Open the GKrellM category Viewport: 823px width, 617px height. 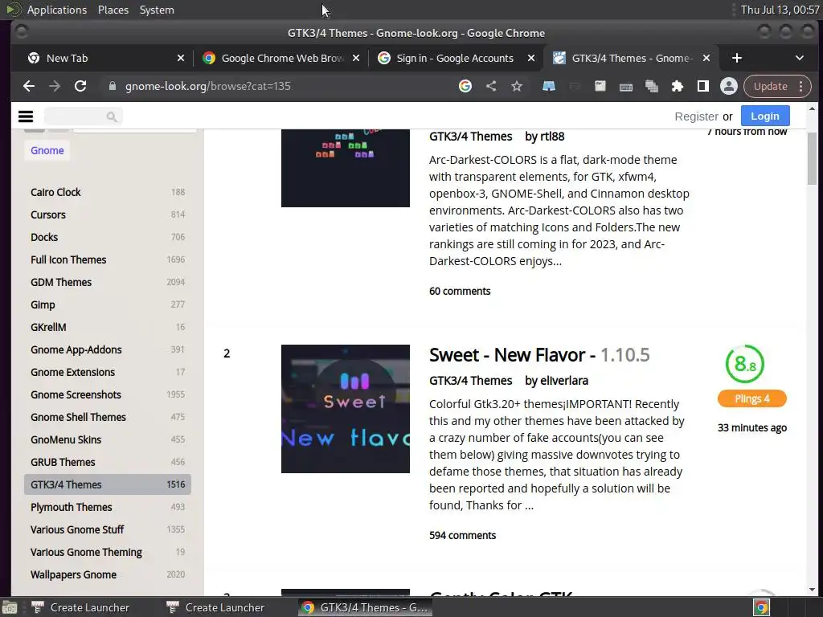(x=108, y=328)
